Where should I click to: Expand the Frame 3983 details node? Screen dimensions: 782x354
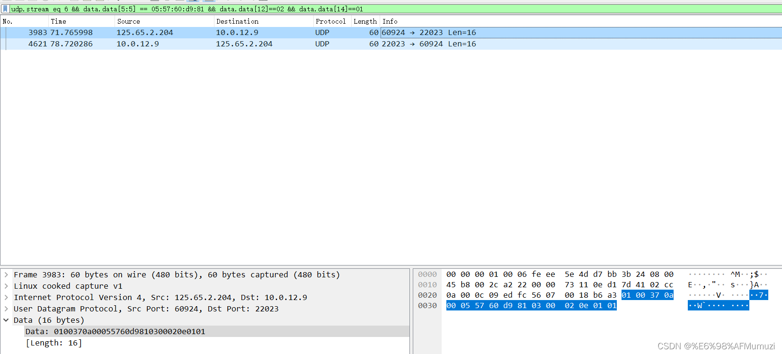[6, 274]
